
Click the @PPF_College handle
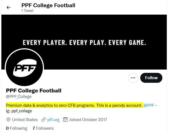point(19,97)
